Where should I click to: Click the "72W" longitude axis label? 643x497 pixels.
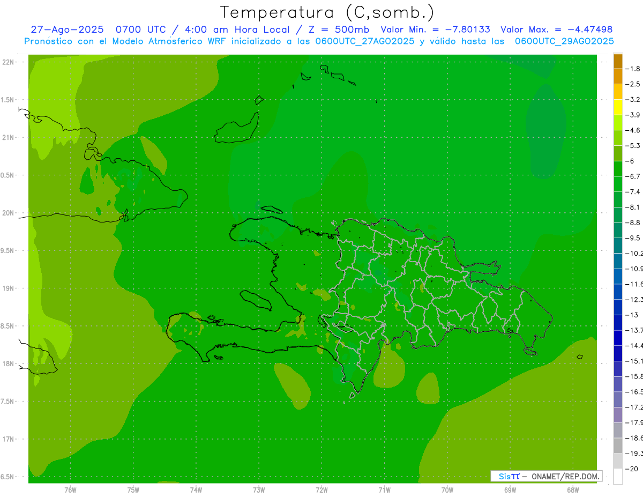point(322,490)
